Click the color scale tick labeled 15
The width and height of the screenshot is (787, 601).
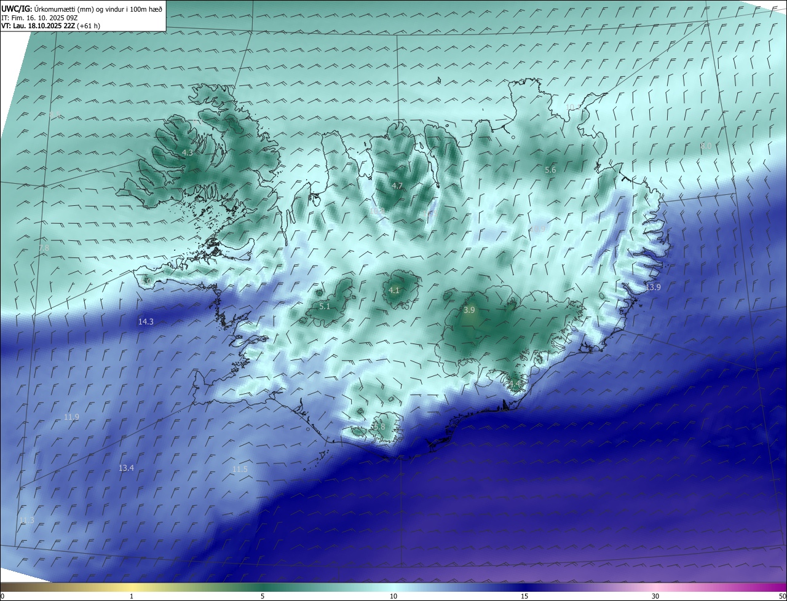[x=524, y=596]
